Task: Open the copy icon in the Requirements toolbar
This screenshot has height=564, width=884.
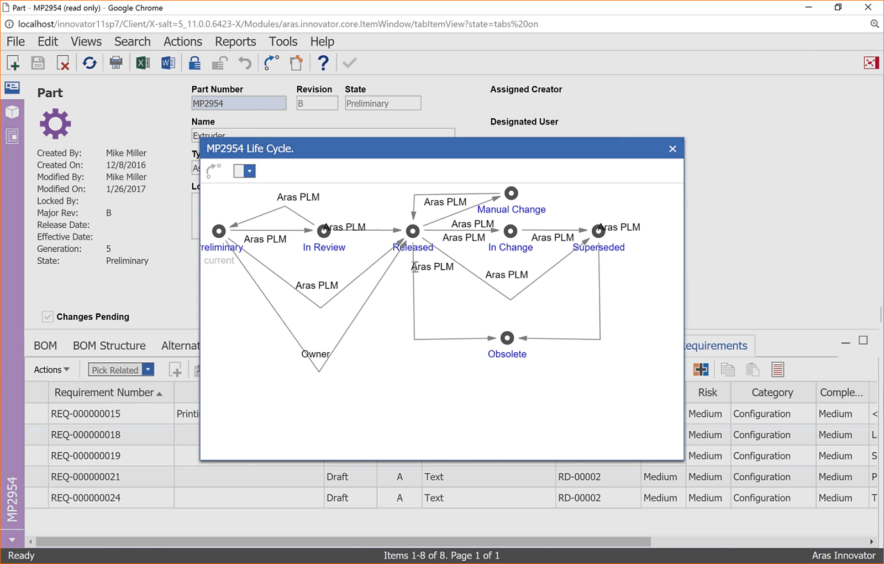Action: (728, 369)
